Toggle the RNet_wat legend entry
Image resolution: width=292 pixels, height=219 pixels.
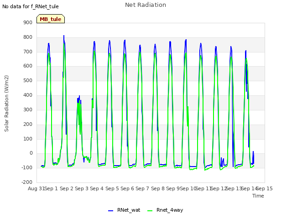click(124, 210)
